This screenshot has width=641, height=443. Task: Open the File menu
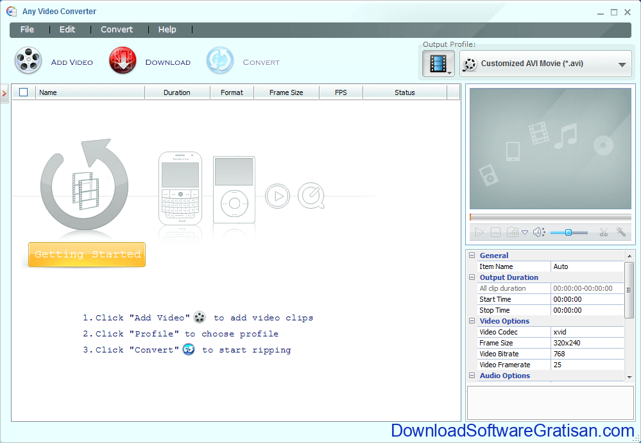point(28,30)
